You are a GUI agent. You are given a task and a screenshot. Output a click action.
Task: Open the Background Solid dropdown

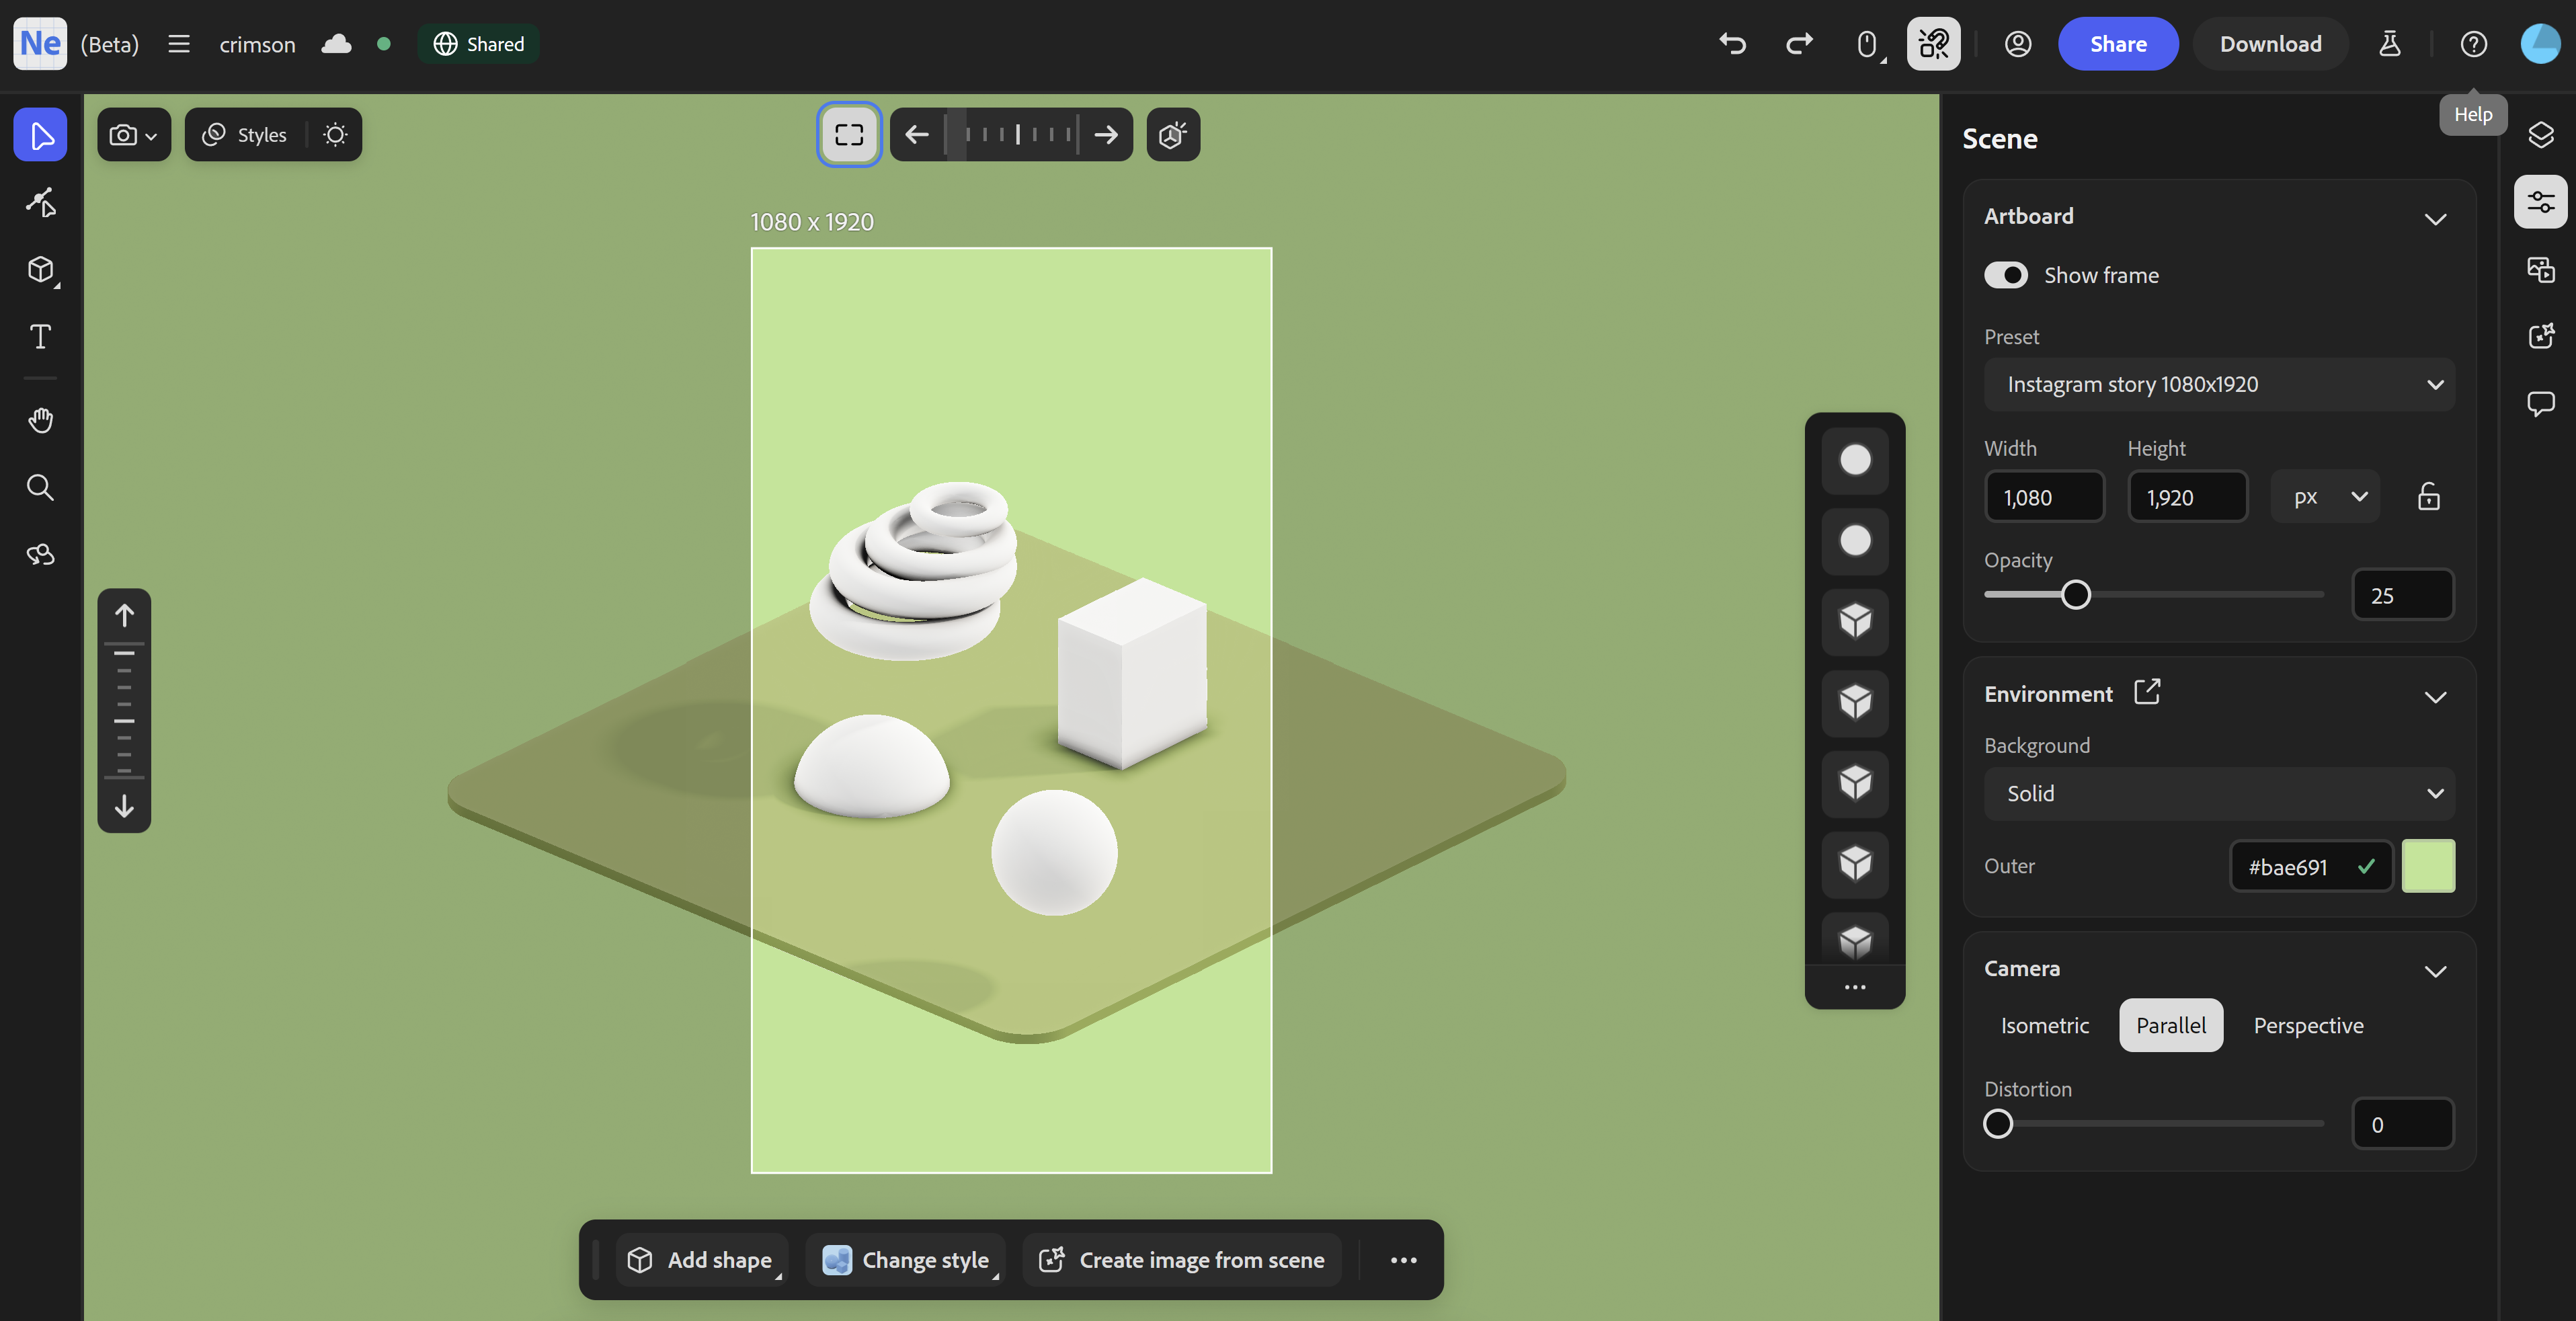pos(2219,794)
